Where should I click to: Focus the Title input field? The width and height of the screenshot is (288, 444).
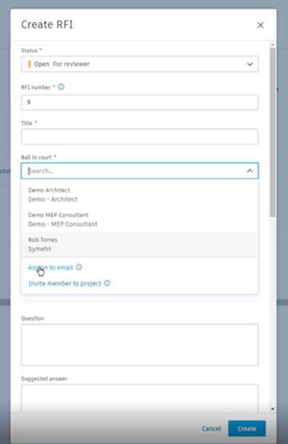[140, 136]
